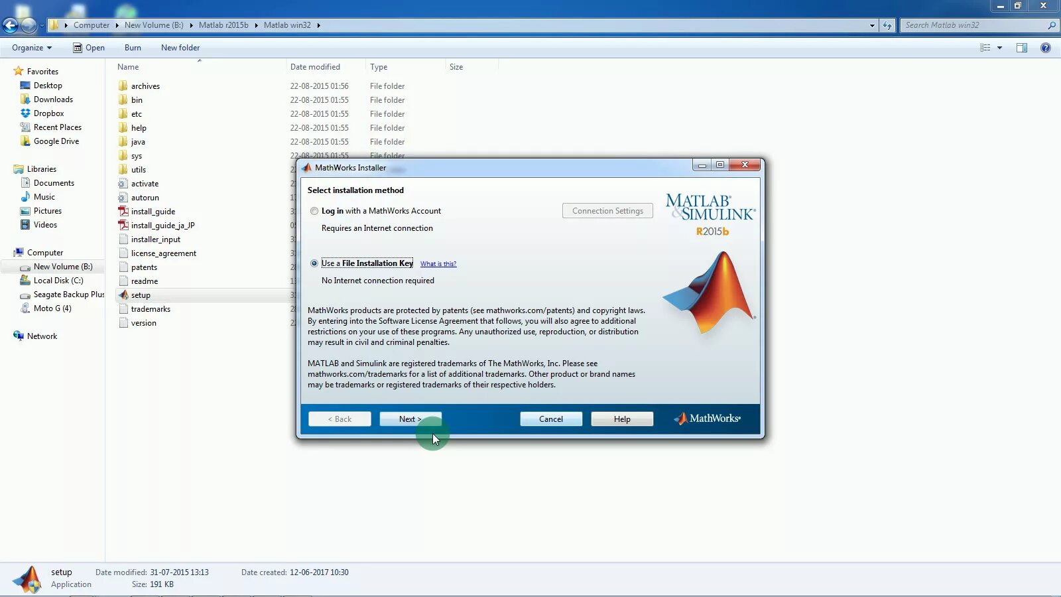Create a New folder from toolbar

point(180,48)
